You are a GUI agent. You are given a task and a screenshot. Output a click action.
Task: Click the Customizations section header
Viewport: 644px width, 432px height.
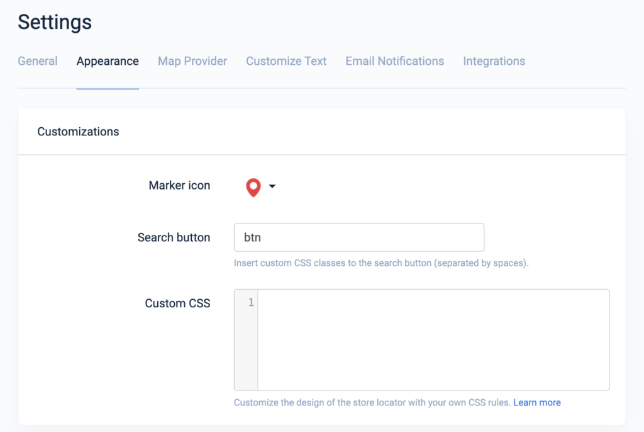pyautogui.click(x=78, y=132)
